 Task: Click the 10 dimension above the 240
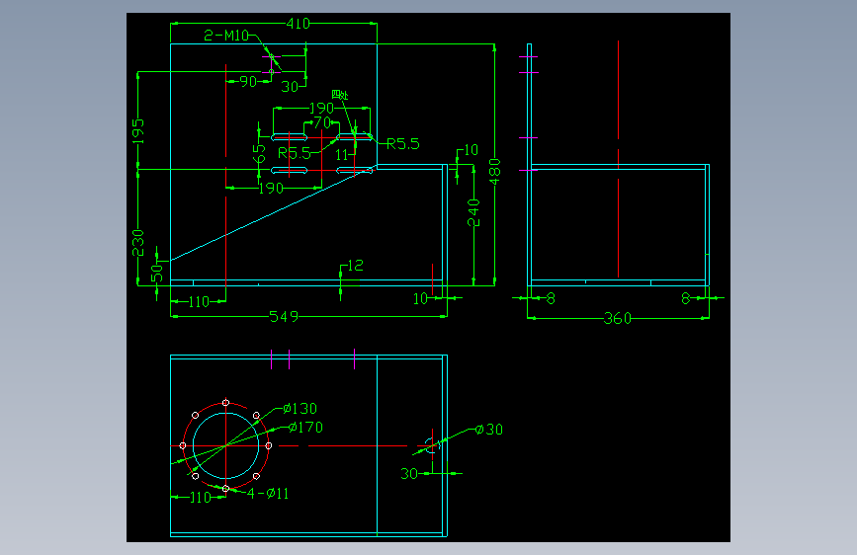tap(471, 150)
